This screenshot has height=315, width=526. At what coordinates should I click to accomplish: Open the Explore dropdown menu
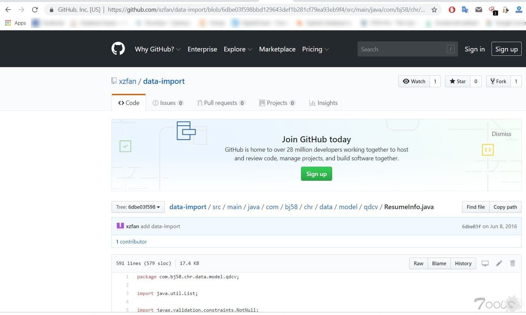[x=238, y=49]
